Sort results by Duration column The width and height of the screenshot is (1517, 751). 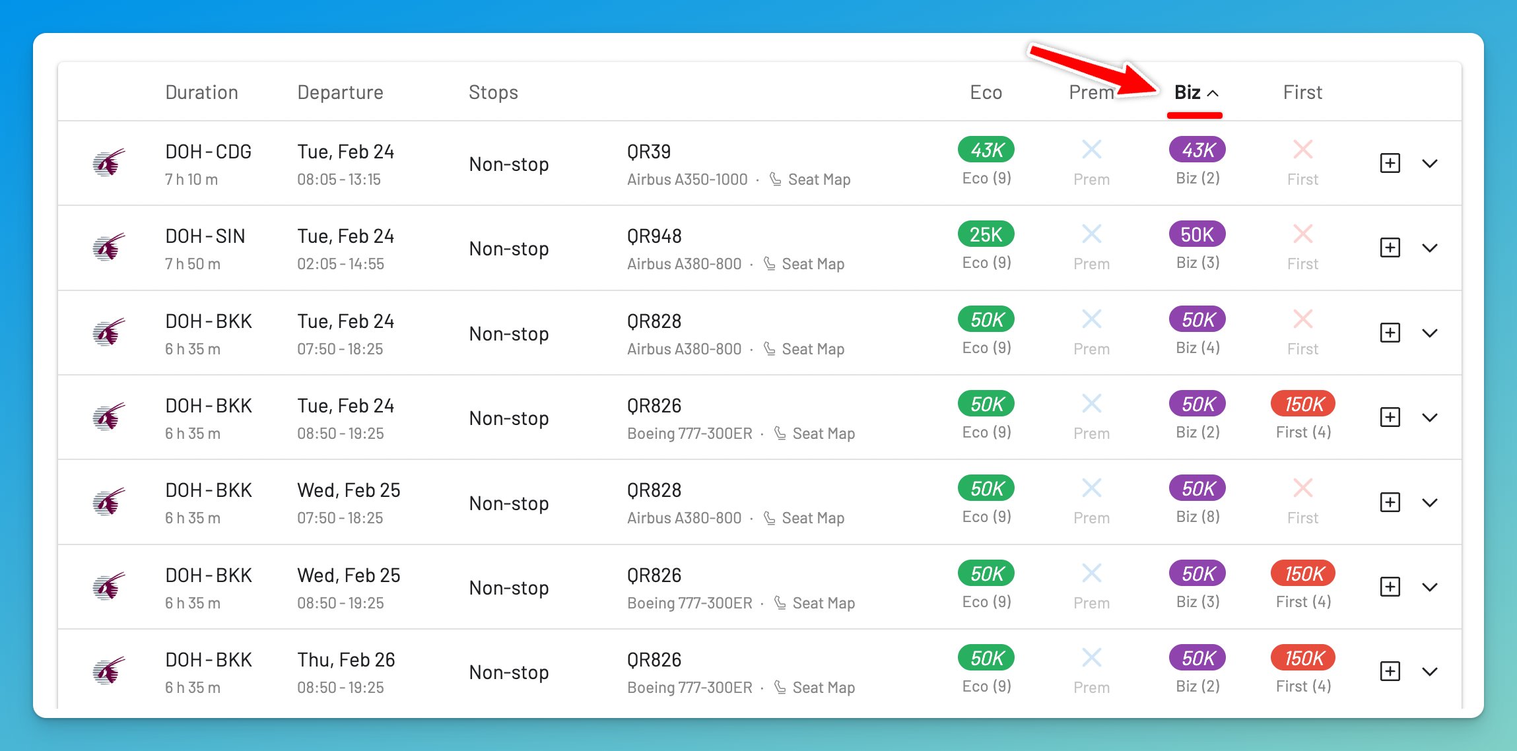point(201,92)
